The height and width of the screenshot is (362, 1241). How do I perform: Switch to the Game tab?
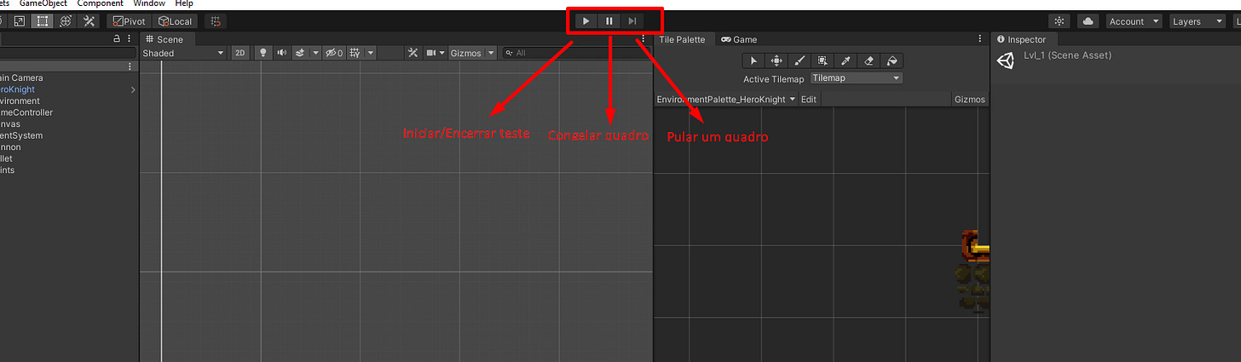[x=739, y=39]
